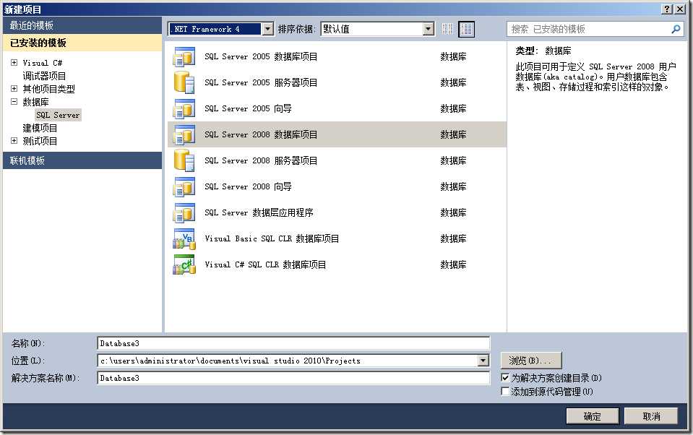Select 'SQL Server 2008 向导' template name
Viewport: 693px width, 435px height.
pos(248,186)
